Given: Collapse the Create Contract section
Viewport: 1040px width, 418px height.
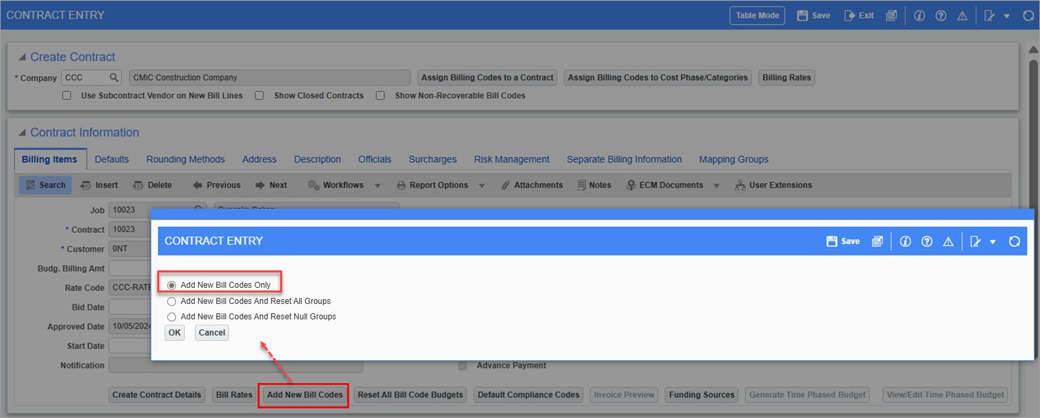Looking at the screenshot, I should [x=23, y=58].
